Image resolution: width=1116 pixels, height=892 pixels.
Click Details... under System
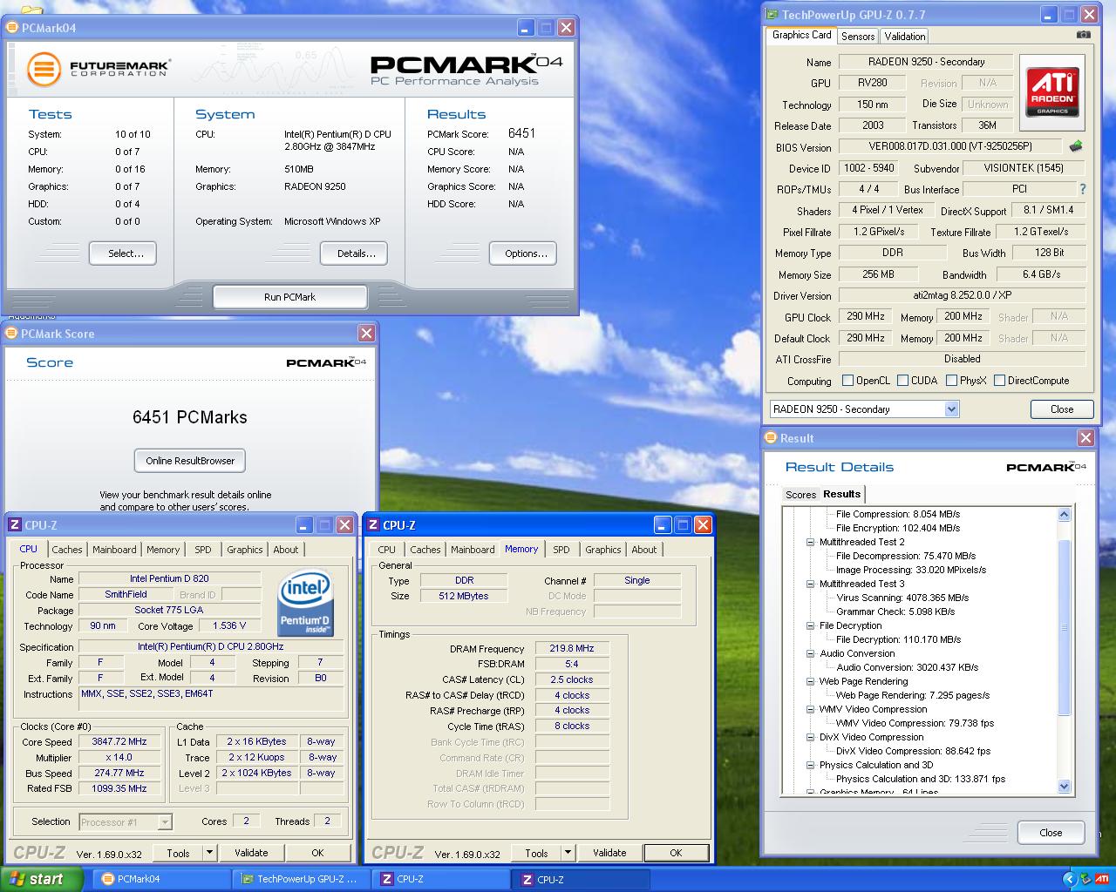point(354,253)
